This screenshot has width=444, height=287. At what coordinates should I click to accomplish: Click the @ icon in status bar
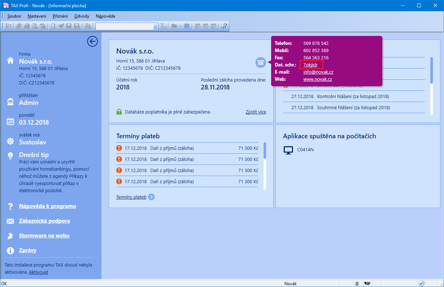point(357,284)
